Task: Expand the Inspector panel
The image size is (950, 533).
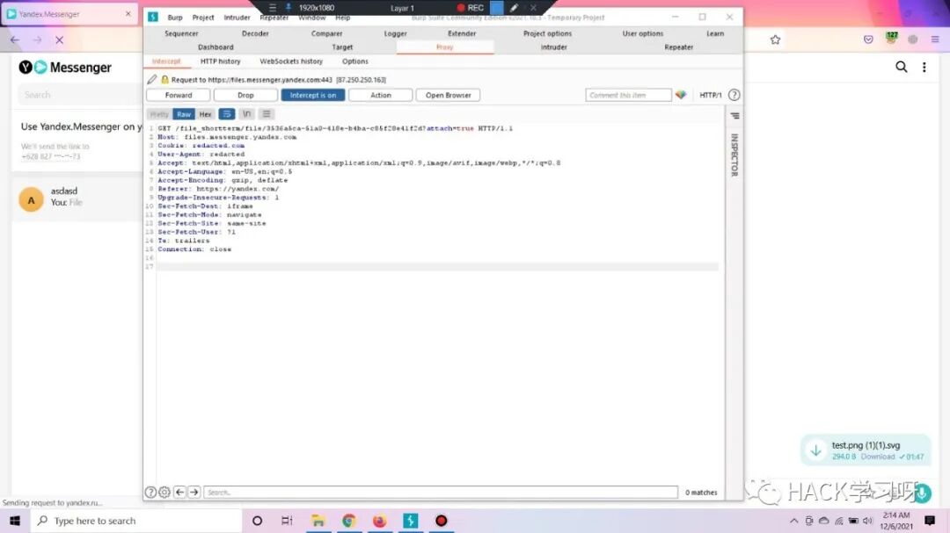Action: (734, 155)
